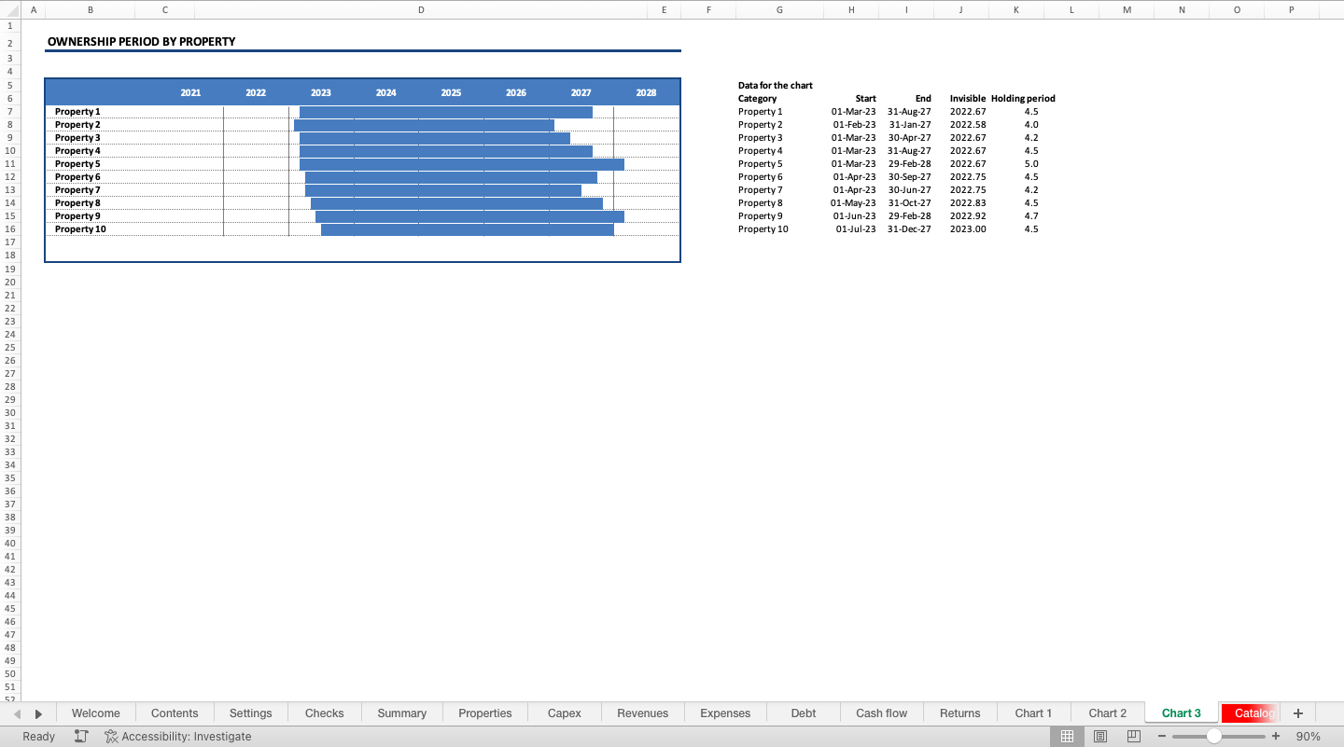Adjust the zoom slider handle
Viewport: 1344px width, 747px height.
pos(1214,736)
